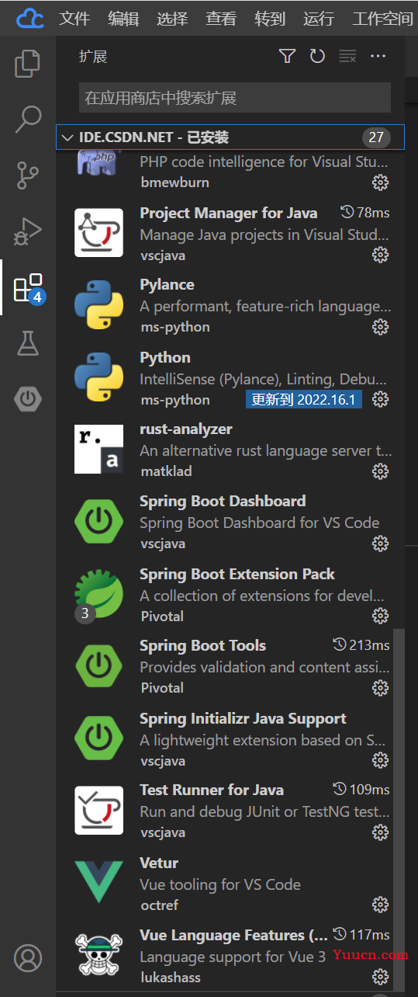418x997 pixels.
Task: Click the cloud logo icon in the title bar
Action: (x=30, y=19)
